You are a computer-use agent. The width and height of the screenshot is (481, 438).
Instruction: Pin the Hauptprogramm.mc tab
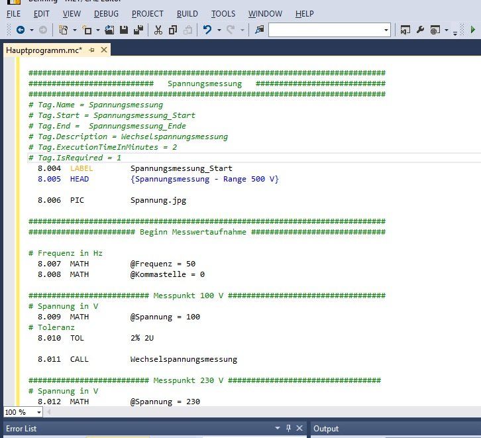pyautogui.click(x=92, y=50)
